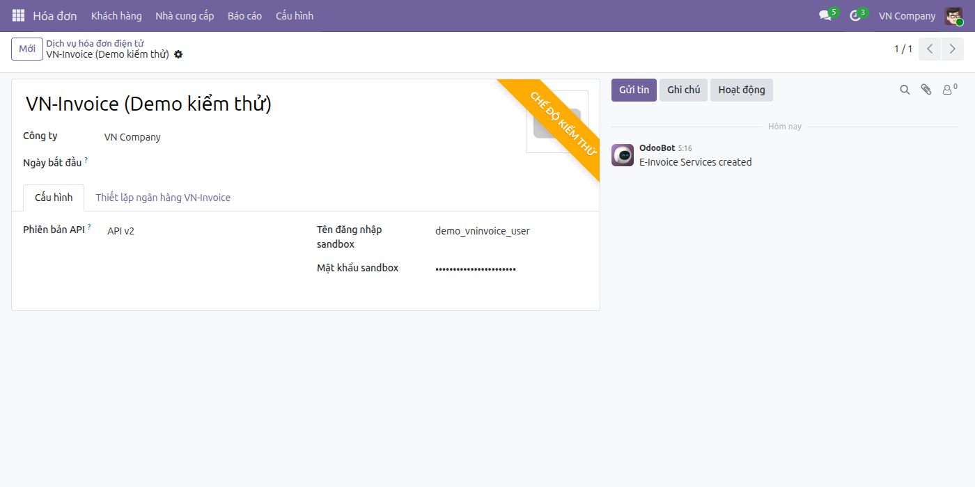
Task: Click the Mới button
Action: (27, 49)
